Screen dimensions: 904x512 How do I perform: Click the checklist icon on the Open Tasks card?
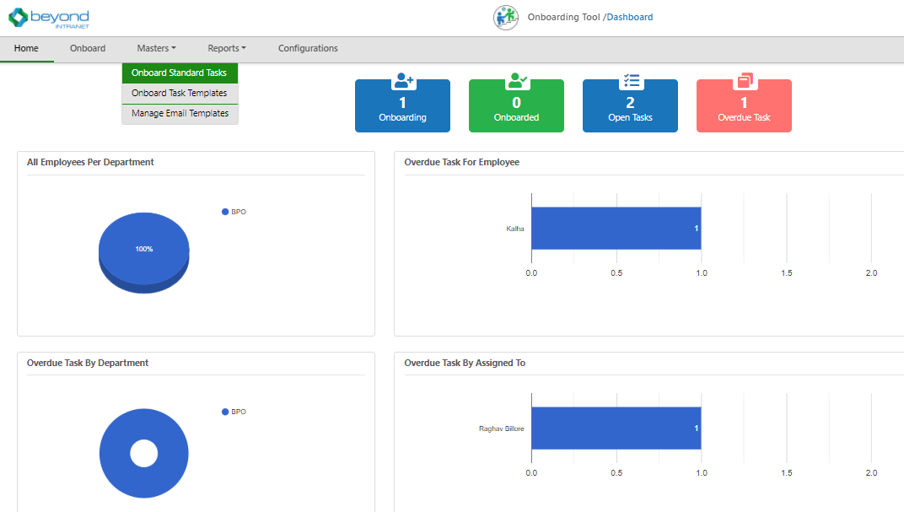[x=630, y=81]
